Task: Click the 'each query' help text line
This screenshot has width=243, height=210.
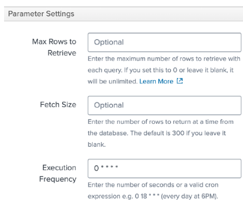Action: [160, 70]
